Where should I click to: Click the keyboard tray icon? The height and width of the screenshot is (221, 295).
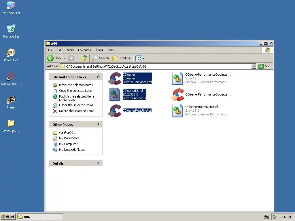266,217
